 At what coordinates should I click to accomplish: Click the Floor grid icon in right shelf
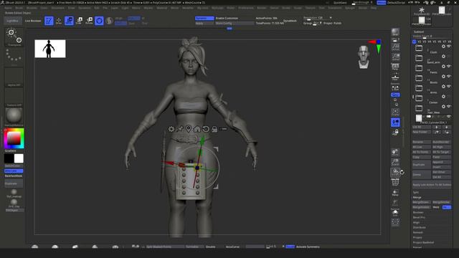pyautogui.click(x=395, y=77)
